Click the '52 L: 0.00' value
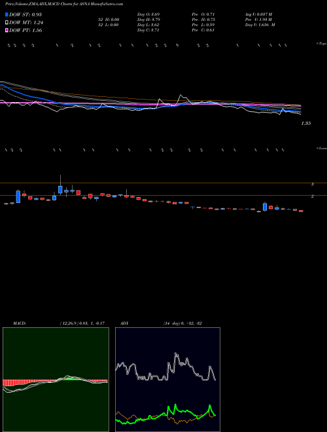Viewport: 327px width, 432px height. tap(108, 25)
